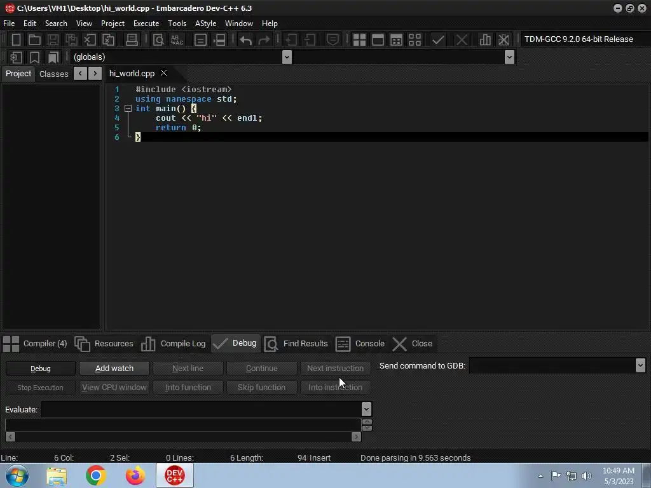Open Chrome from the taskbar
This screenshot has width=651, height=488.
(x=96, y=475)
